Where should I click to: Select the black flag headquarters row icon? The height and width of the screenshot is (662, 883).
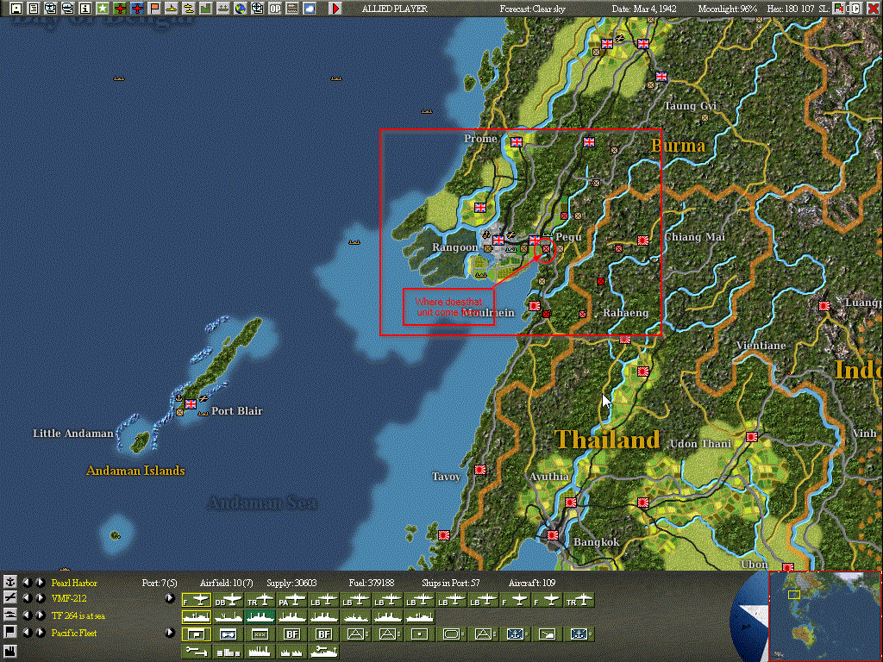pos(10,632)
